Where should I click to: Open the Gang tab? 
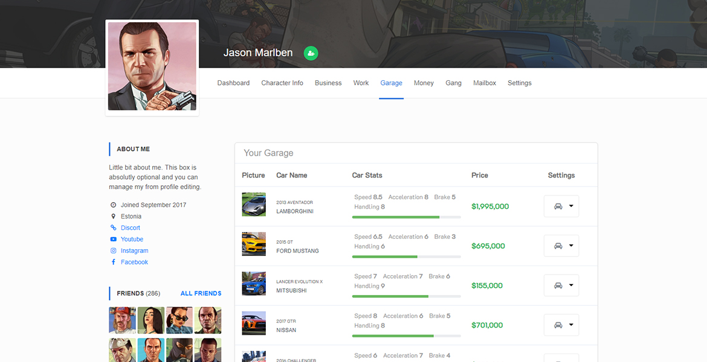pyautogui.click(x=454, y=83)
